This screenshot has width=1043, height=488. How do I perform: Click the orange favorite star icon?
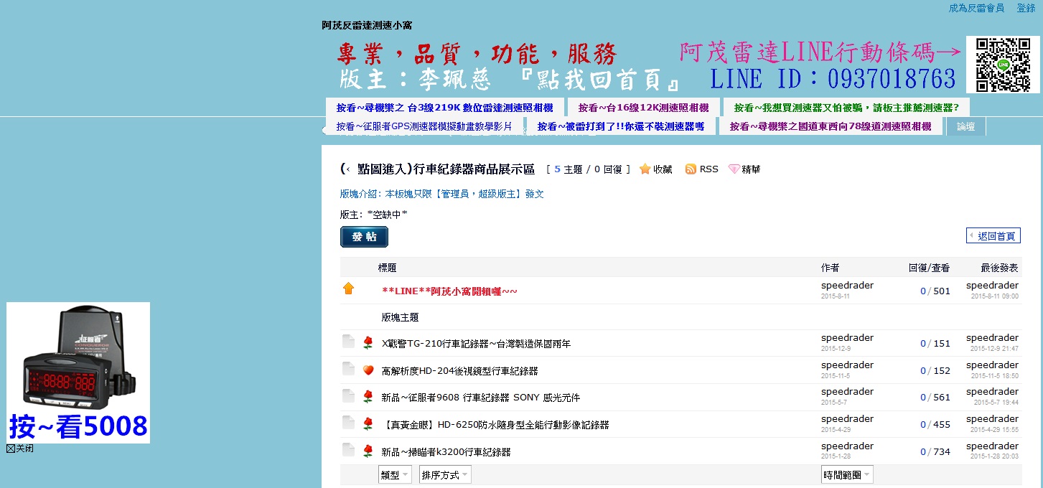tap(645, 169)
